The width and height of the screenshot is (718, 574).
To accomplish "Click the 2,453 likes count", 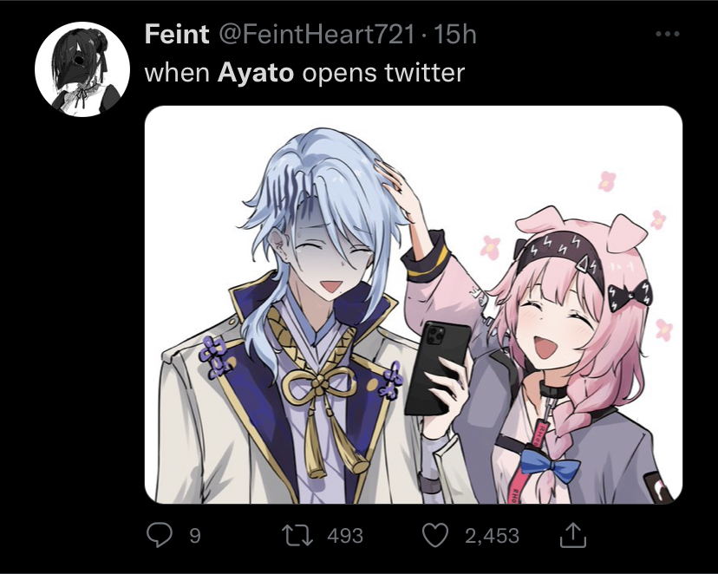I will pyautogui.click(x=493, y=536).
